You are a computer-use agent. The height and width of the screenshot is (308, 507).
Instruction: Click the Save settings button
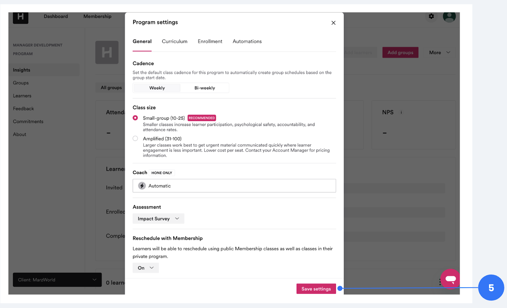click(316, 289)
